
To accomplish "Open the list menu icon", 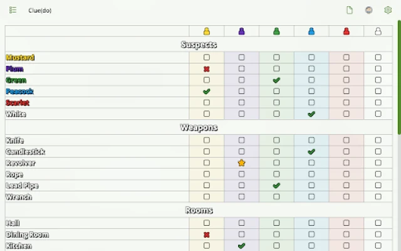I will 13,10.
